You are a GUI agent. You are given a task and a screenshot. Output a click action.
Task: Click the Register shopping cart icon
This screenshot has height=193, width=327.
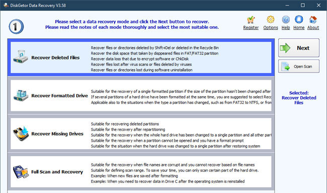coord(251,20)
